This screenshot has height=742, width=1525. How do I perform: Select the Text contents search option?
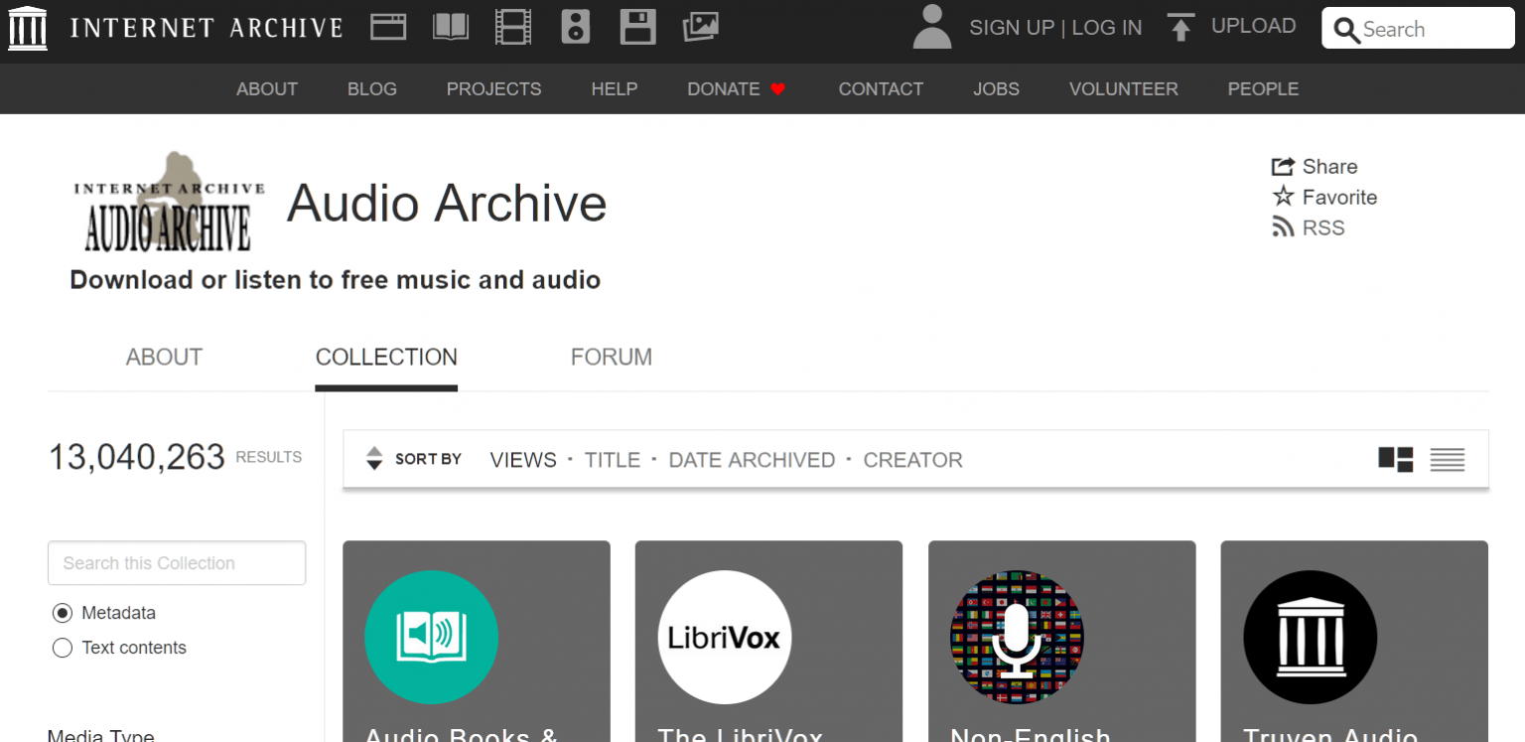click(x=62, y=648)
